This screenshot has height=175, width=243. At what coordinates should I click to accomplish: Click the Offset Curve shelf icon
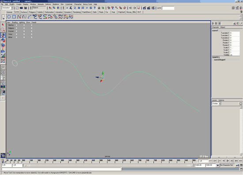pyautogui.click(x=55, y=17)
